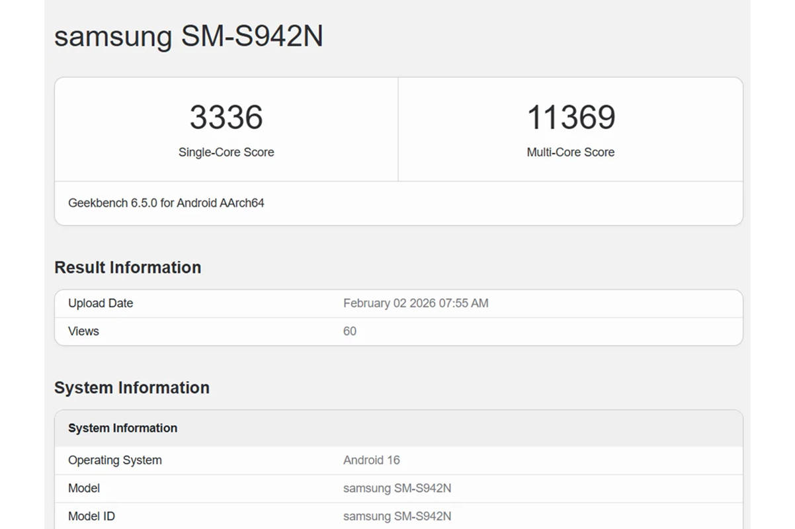Click the Views row label

click(83, 331)
